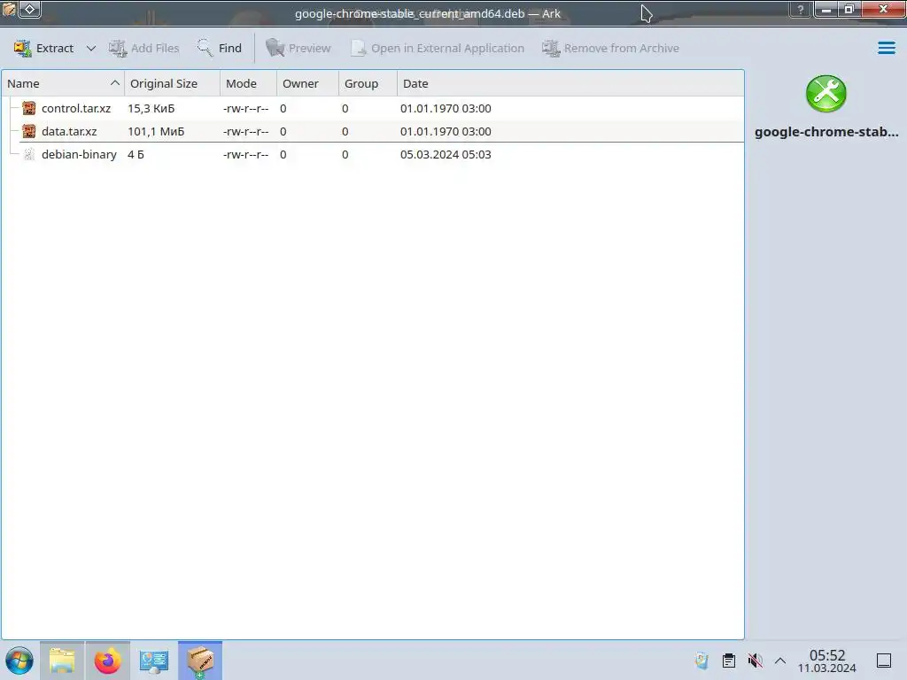
Task: Select the data.tar.xz entry
Action: [373, 131]
